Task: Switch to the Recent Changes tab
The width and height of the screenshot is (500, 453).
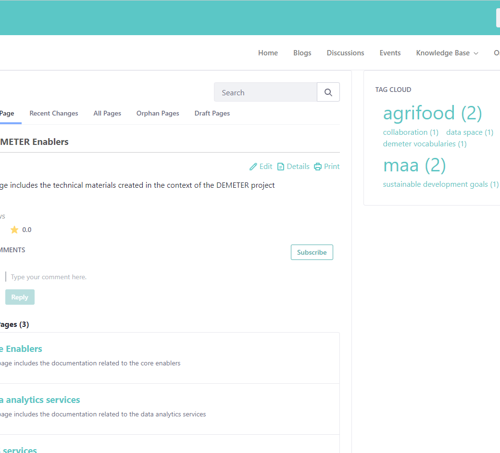Action: [54, 113]
